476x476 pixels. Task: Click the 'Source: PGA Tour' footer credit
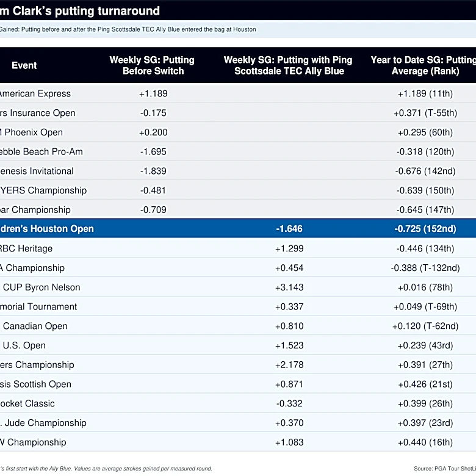(x=445, y=469)
